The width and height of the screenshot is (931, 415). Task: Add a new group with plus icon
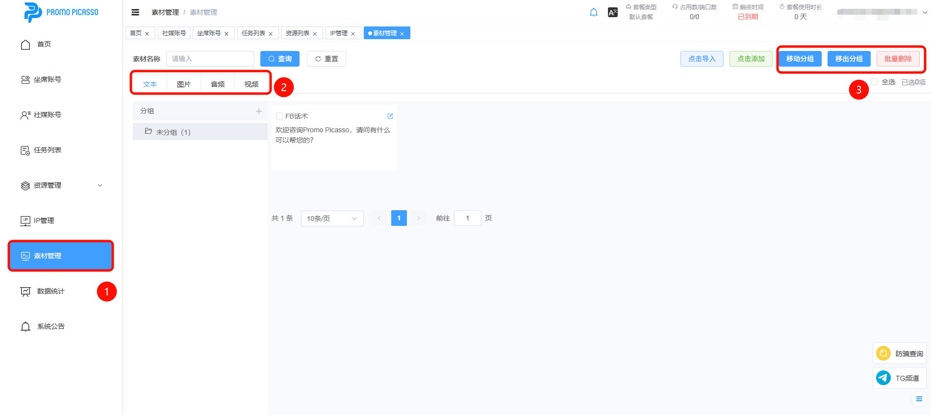click(x=259, y=111)
